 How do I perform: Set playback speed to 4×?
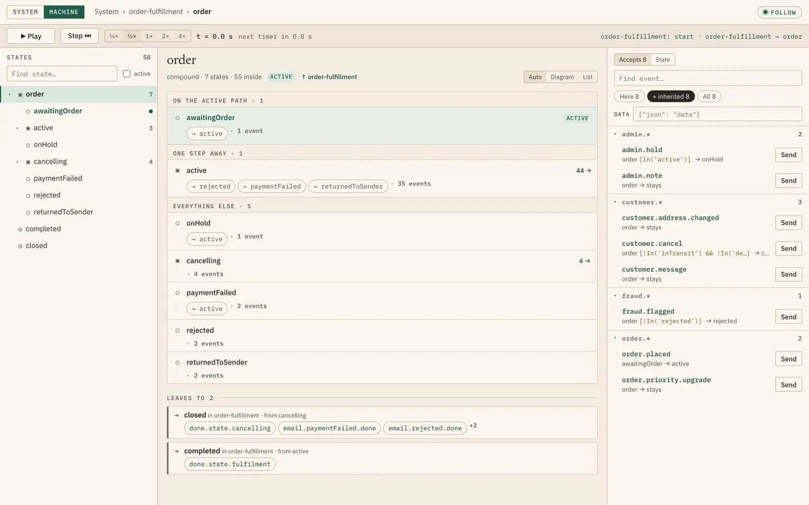(x=182, y=36)
